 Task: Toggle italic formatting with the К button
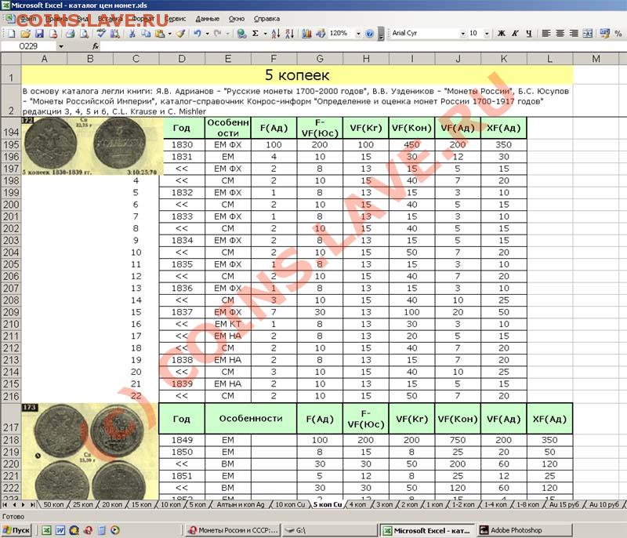point(515,34)
